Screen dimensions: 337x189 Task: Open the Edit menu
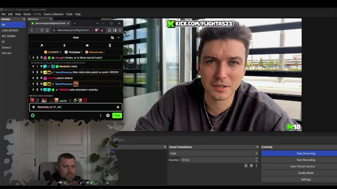click(10, 14)
